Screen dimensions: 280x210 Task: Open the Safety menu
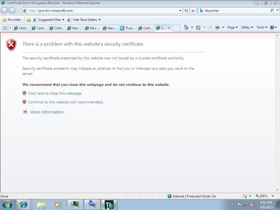click(247, 27)
